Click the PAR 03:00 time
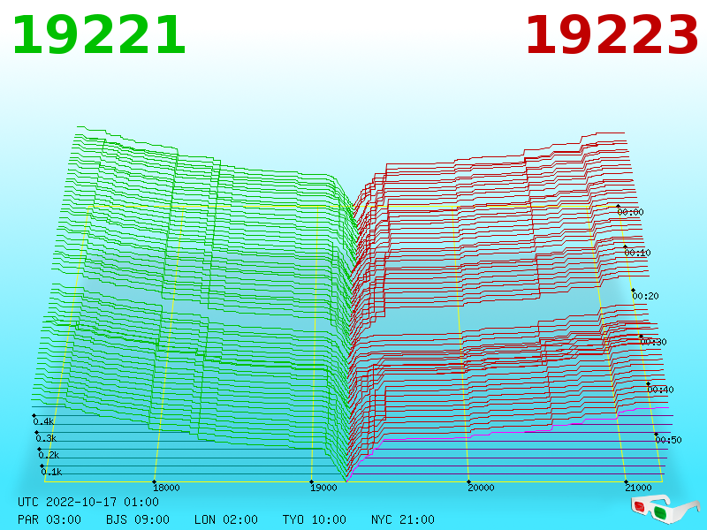Screen dimensions: 707x530 click(x=49, y=519)
